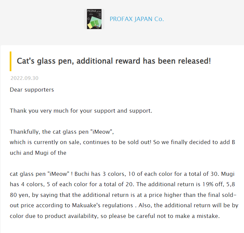Image resolution: width=244 pixels, height=233 pixels.
Task: Click the "Cat's glass pen" article title
Action: click(x=114, y=61)
